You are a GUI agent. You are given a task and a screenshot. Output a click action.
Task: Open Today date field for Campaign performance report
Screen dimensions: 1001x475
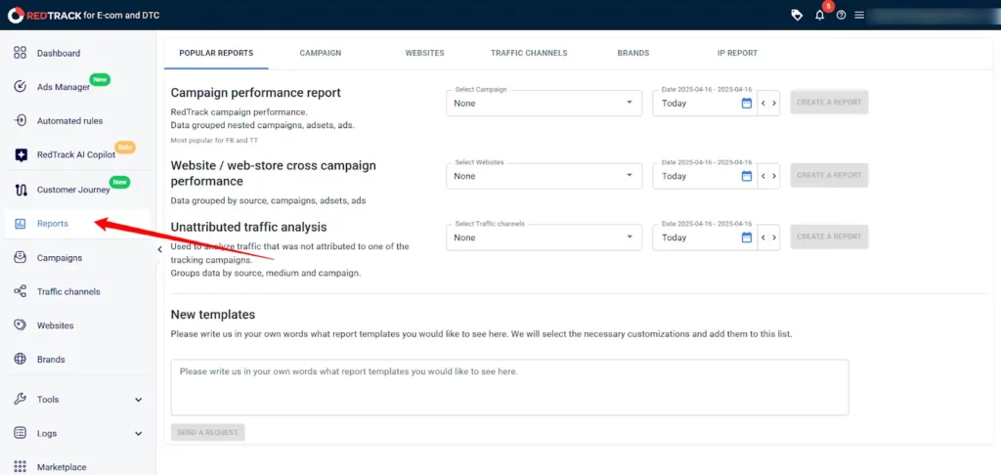(x=705, y=103)
